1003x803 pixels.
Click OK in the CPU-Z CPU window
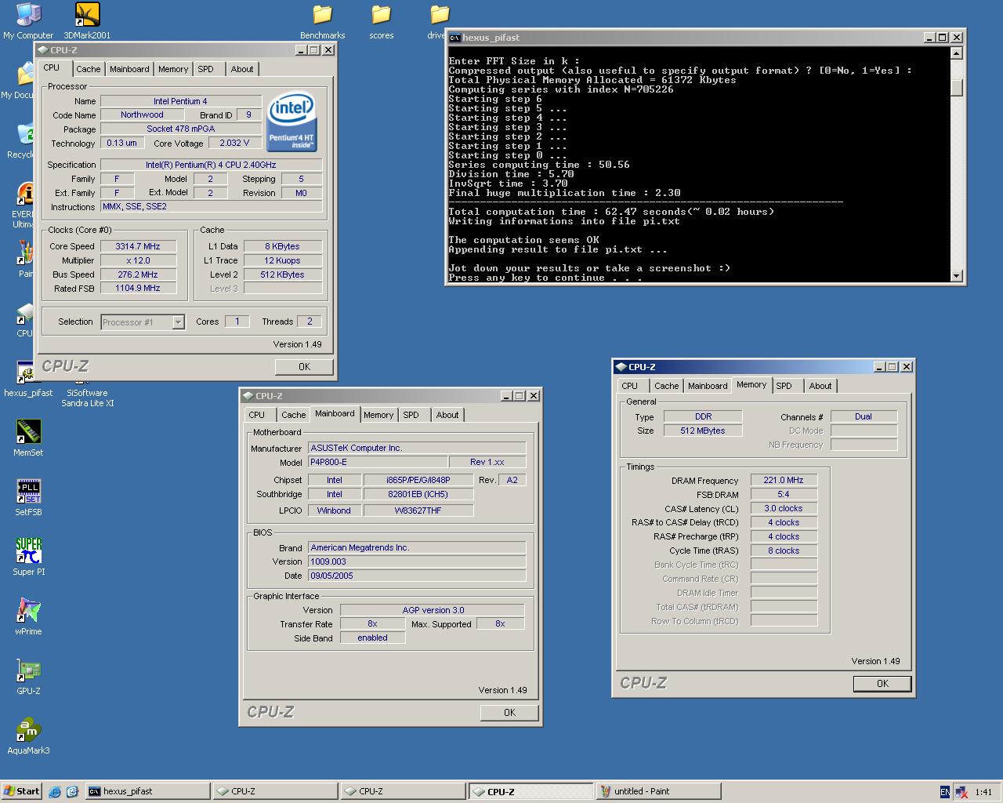click(x=304, y=366)
